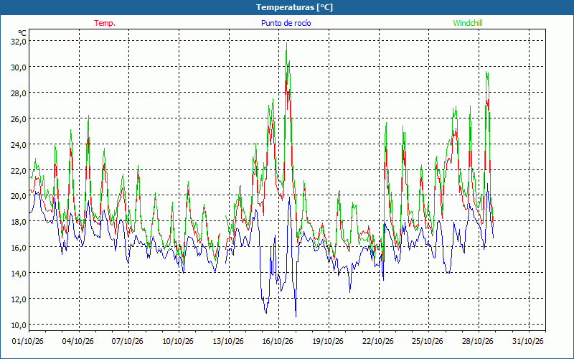
Task: Select the red Temp. legend label
Action: click(105, 23)
